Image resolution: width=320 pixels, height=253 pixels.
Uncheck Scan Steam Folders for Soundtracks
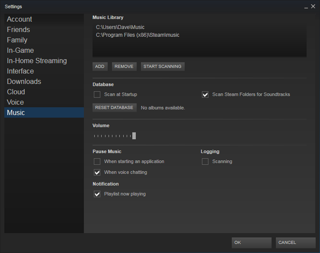(205, 94)
